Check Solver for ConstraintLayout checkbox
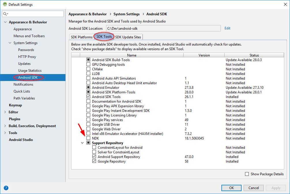The height and width of the screenshot is (194, 290). click(x=94, y=152)
